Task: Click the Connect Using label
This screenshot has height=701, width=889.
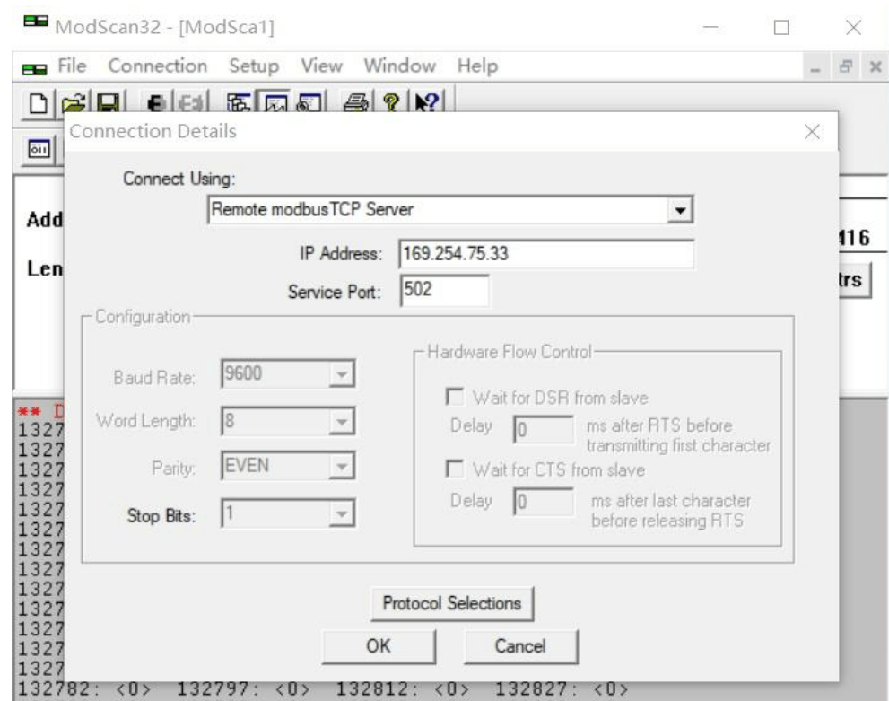Action: coord(179,179)
